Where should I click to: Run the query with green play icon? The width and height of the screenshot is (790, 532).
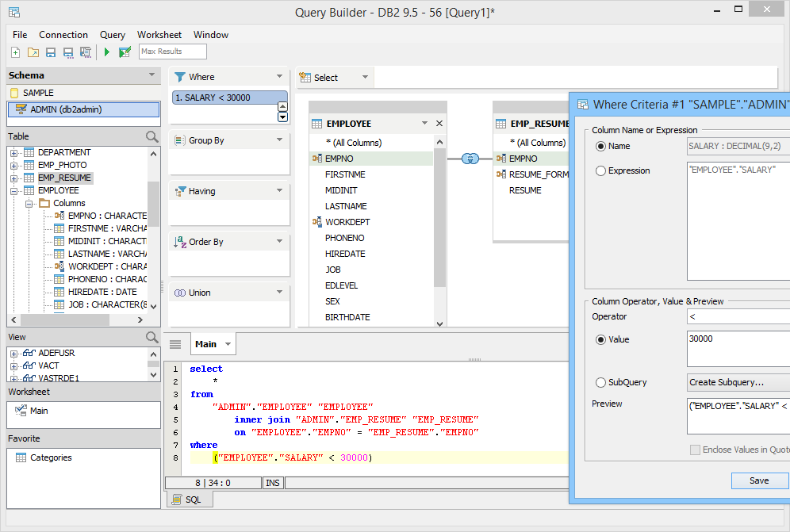(107, 52)
